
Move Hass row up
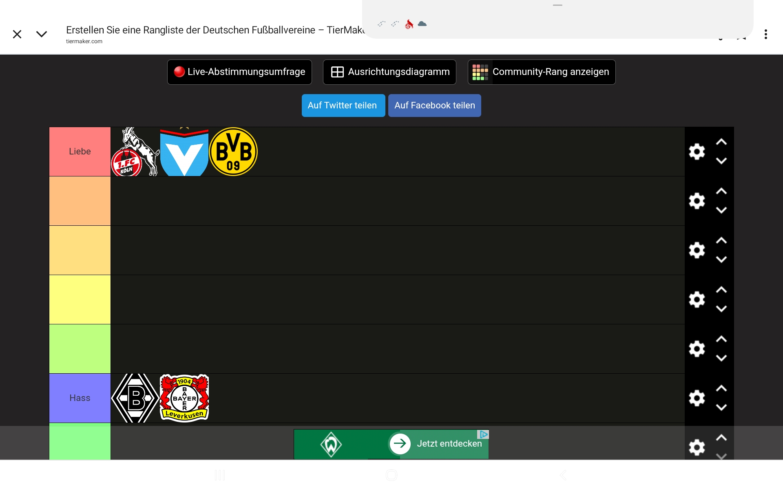tap(721, 389)
